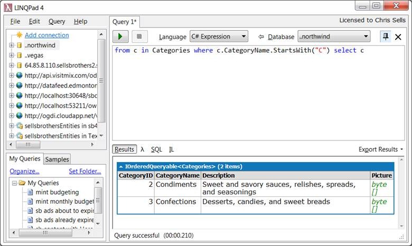
Task: Open the lambda tab in results pane
Action: (x=142, y=149)
